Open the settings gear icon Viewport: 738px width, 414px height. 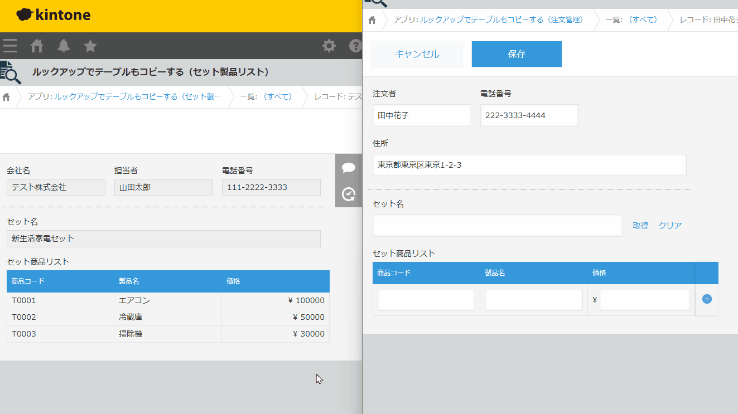(x=329, y=46)
